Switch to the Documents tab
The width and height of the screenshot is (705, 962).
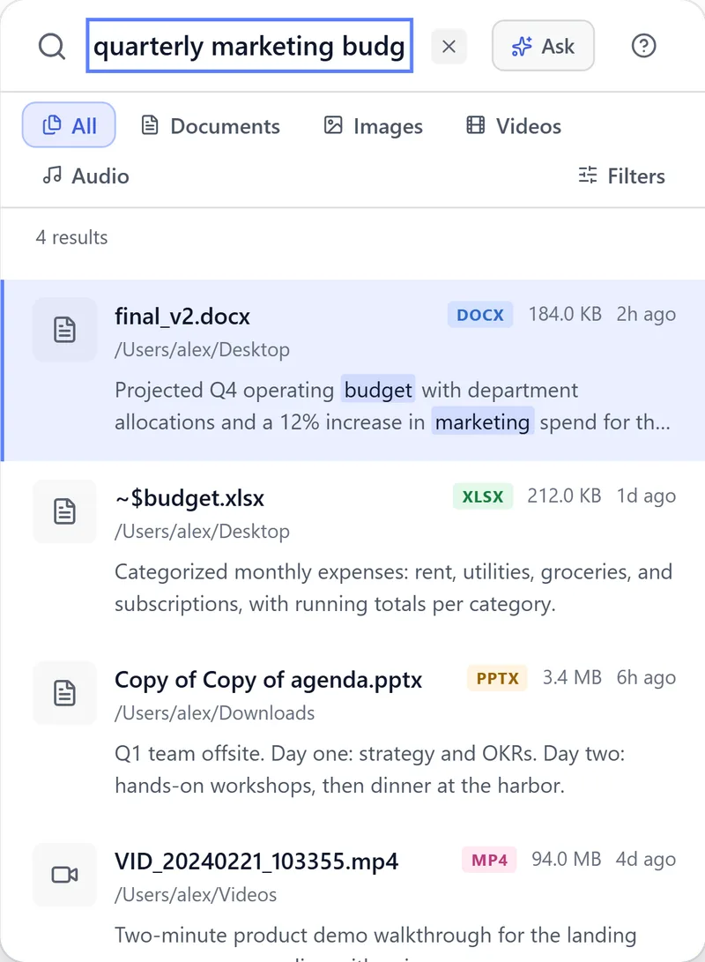click(x=211, y=126)
